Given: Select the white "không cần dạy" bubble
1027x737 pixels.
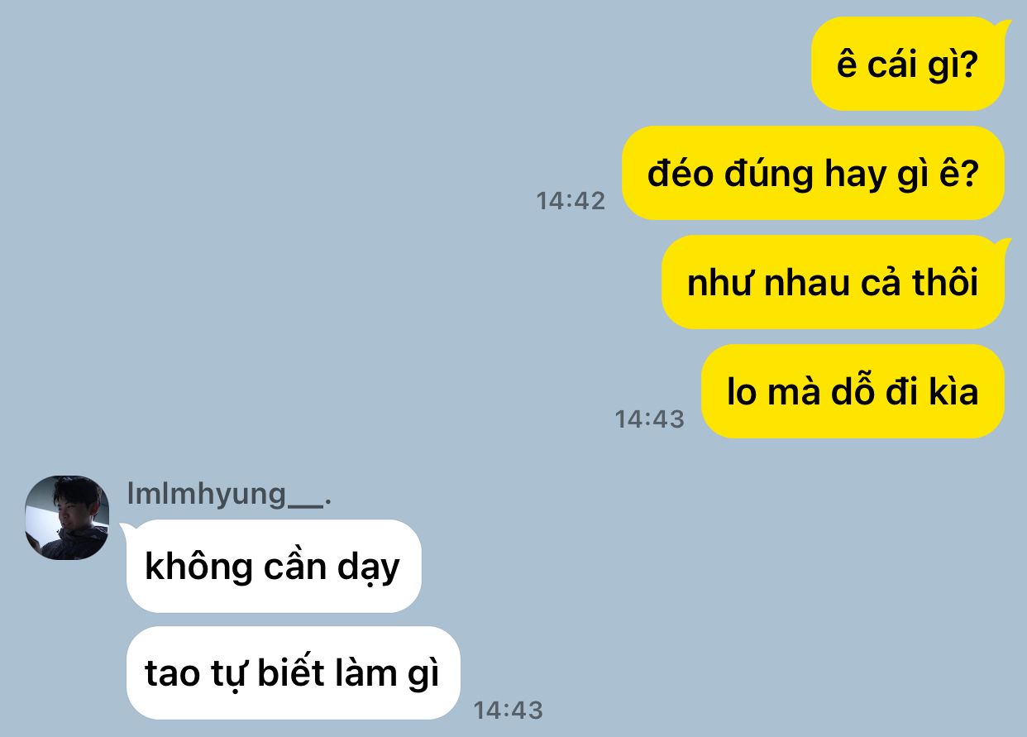Looking at the screenshot, I should pos(274,567).
